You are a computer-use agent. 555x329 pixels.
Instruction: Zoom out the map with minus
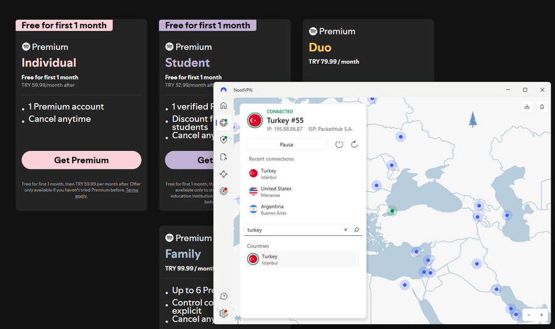pyautogui.click(x=529, y=315)
